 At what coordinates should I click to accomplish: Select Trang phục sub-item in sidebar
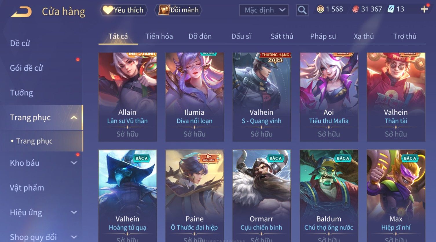click(34, 141)
